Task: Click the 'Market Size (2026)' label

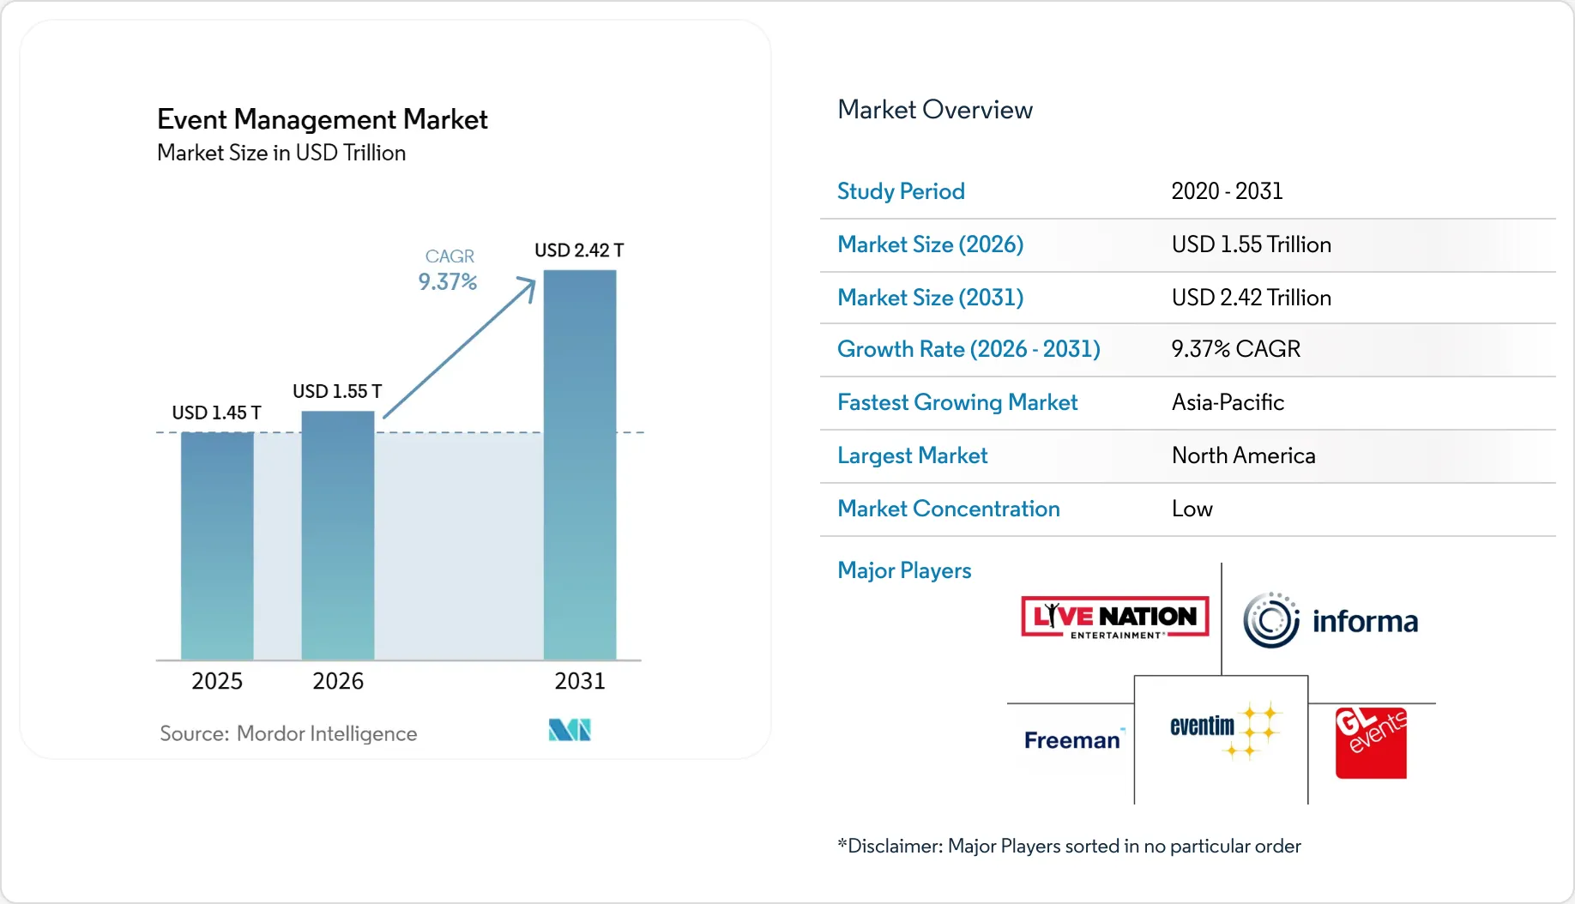Action: [x=931, y=244]
